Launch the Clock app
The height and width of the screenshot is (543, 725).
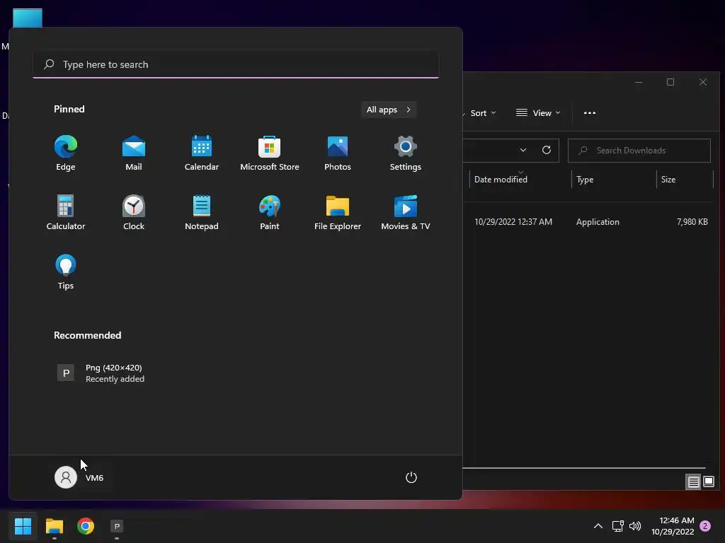[134, 212]
